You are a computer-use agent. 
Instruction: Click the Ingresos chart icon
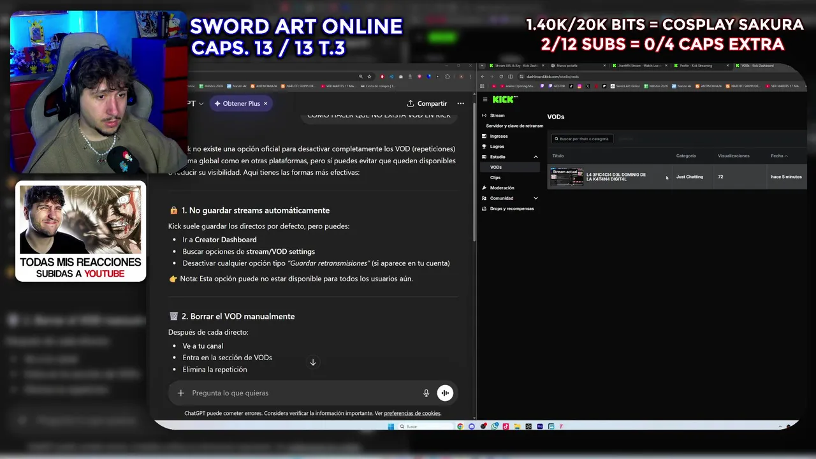click(x=484, y=136)
